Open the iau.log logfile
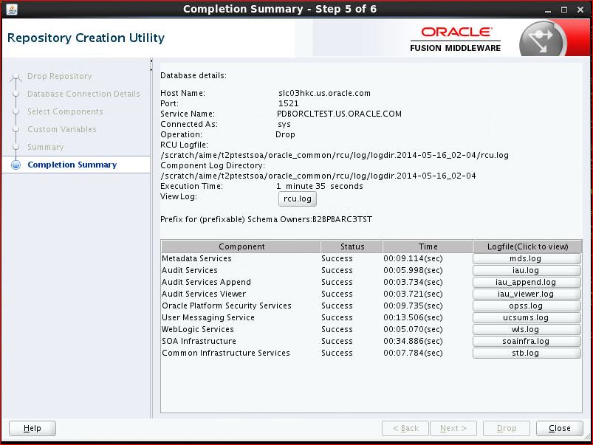593x445 pixels. [527, 270]
